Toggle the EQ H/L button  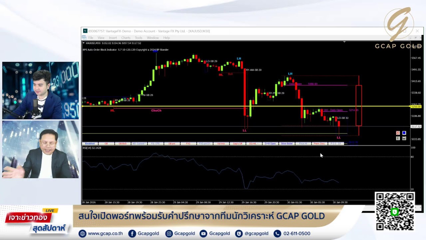[x=254, y=144]
